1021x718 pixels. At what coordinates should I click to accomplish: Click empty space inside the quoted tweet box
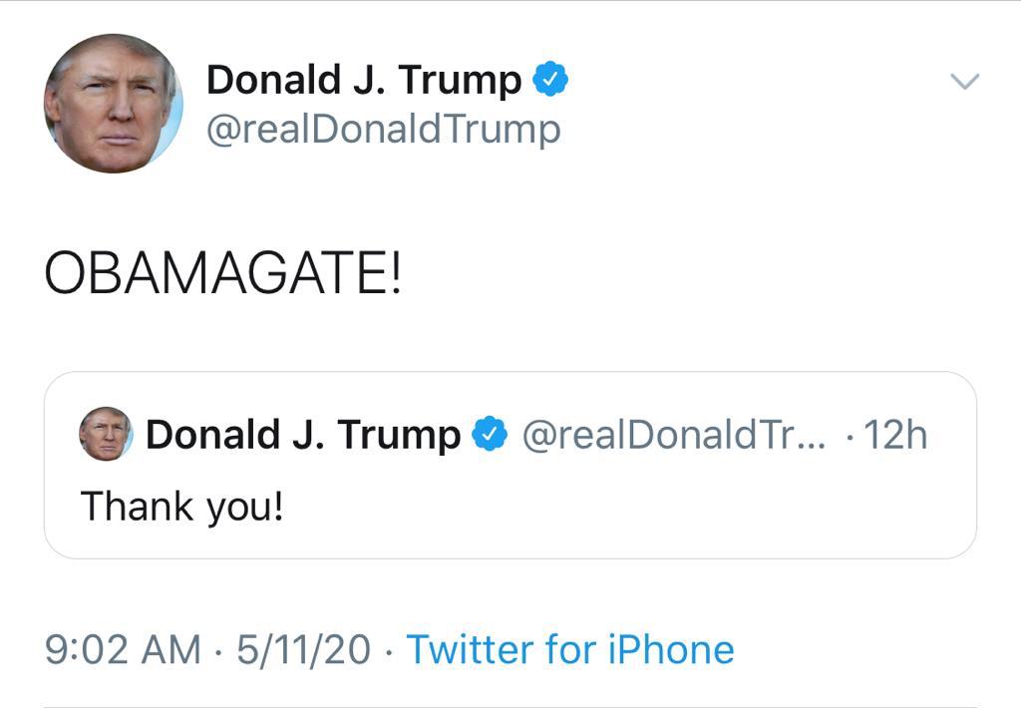coord(648,509)
